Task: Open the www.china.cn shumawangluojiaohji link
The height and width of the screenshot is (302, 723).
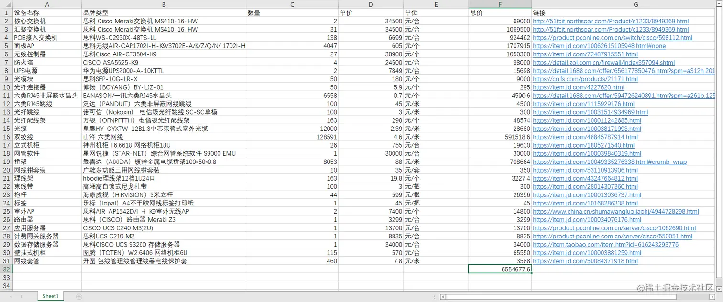Action: pyautogui.click(x=616, y=211)
